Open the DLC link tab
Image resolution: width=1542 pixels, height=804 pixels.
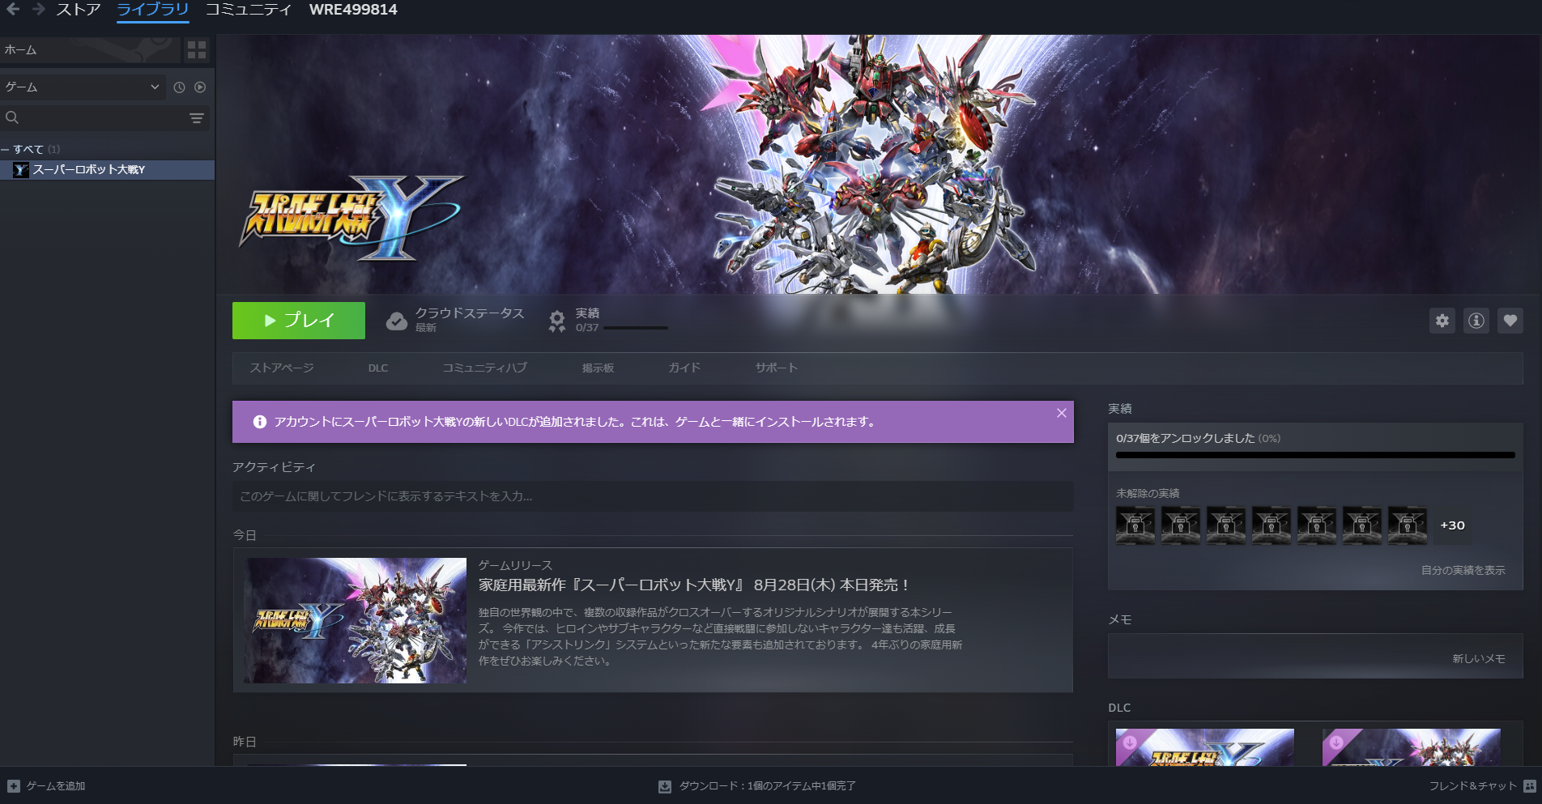click(378, 368)
